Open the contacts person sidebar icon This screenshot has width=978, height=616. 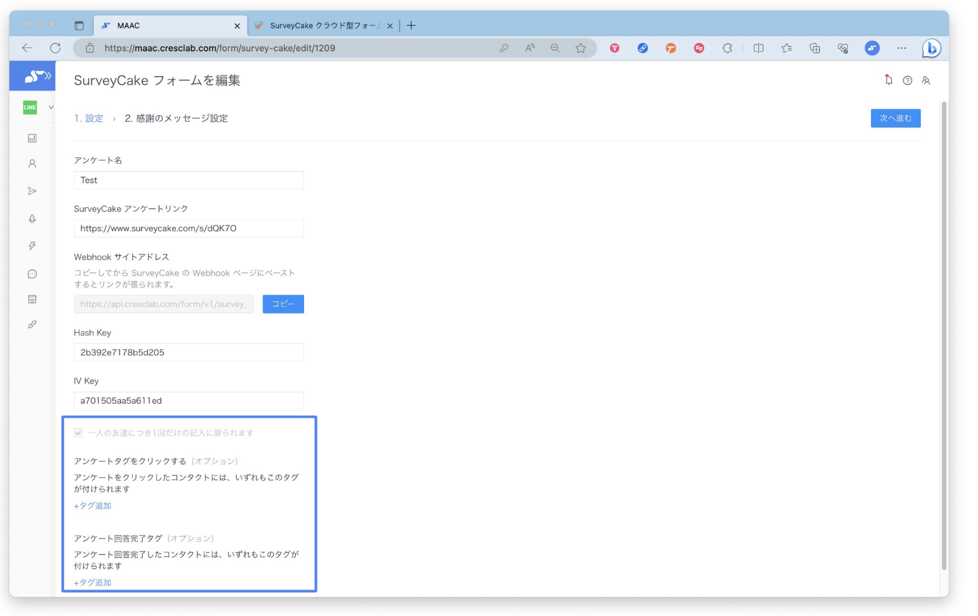point(32,164)
